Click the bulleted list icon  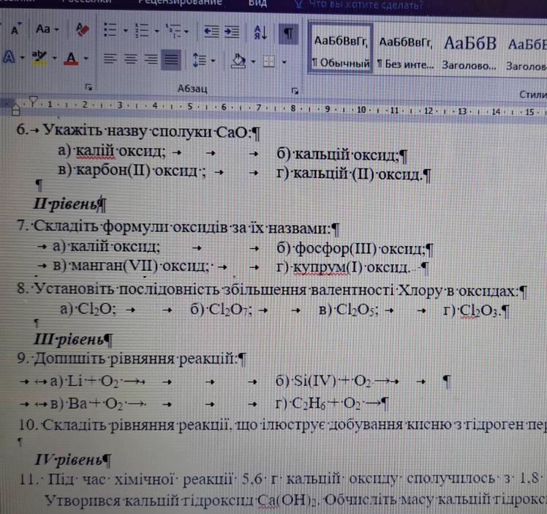point(111,30)
